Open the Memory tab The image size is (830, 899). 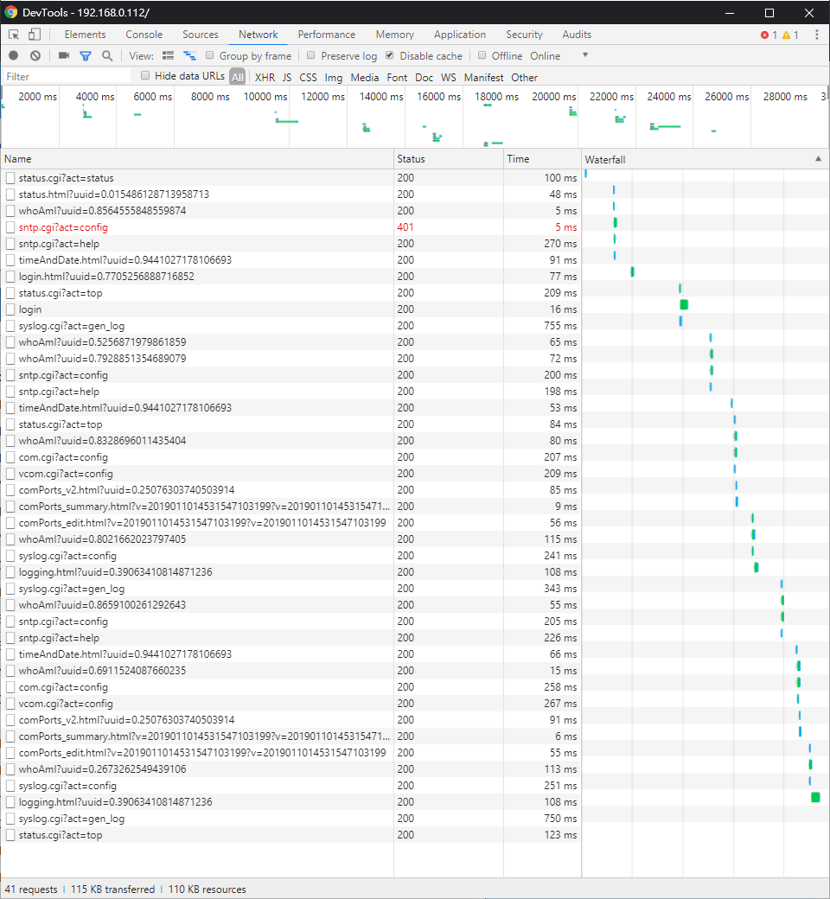394,35
